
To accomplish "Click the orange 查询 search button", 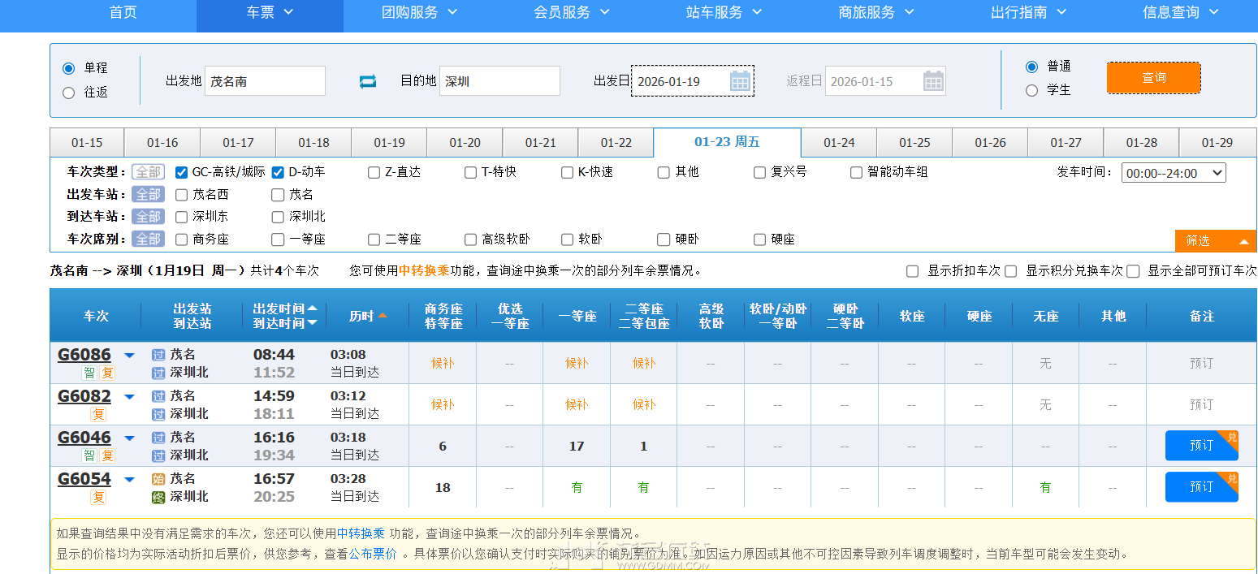I will [1153, 77].
